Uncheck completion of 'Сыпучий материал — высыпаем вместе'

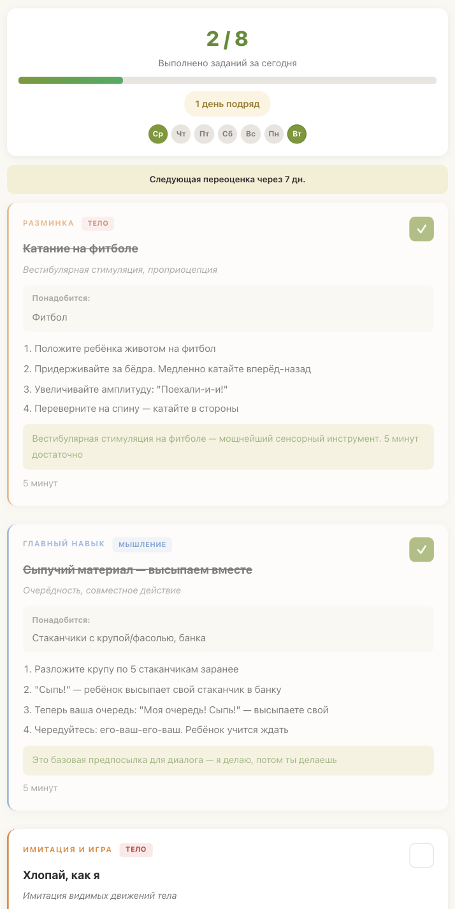(421, 549)
